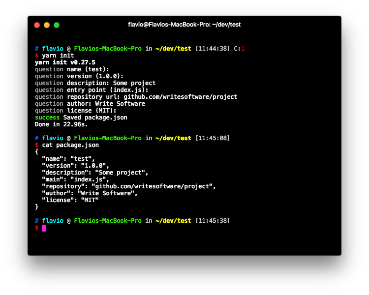Click the 'yarn init' command text
The image size is (369, 295).
tap(58, 56)
